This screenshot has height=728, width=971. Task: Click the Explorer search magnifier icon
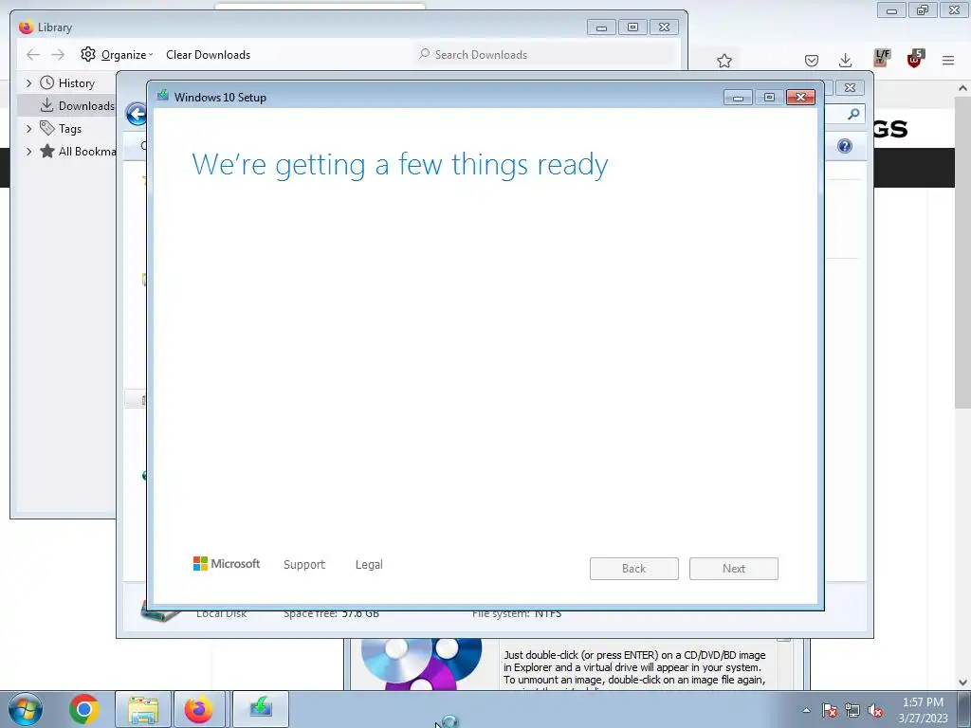point(853,114)
